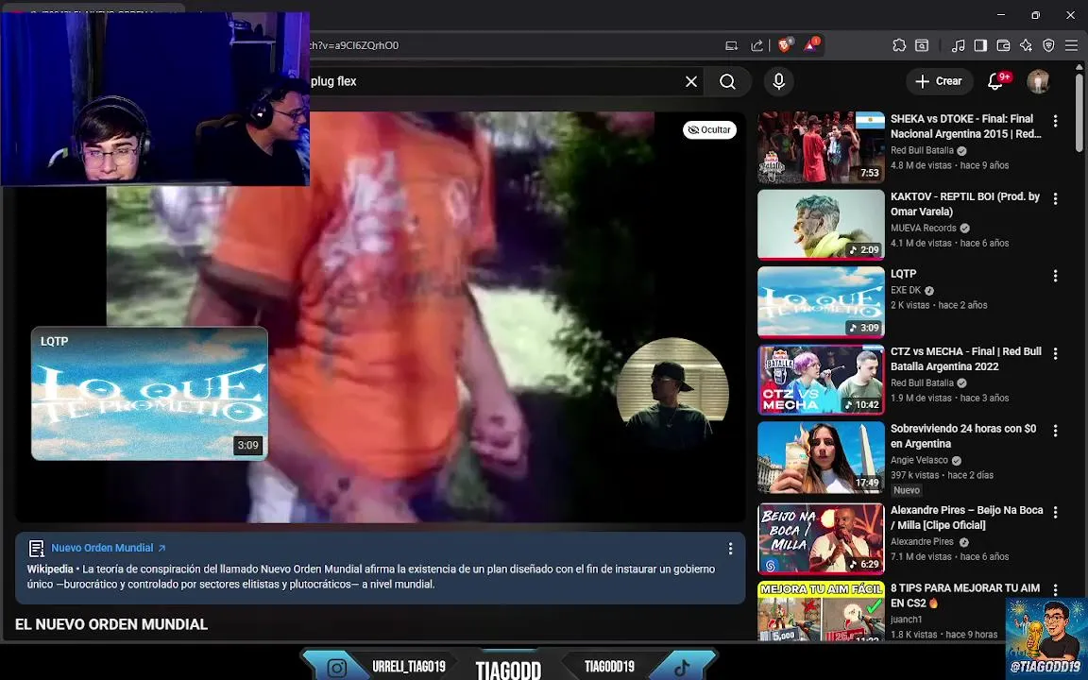This screenshot has width=1088, height=680.
Task: Open options menu for LQTP sidebar video
Action: click(x=1055, y=276)
